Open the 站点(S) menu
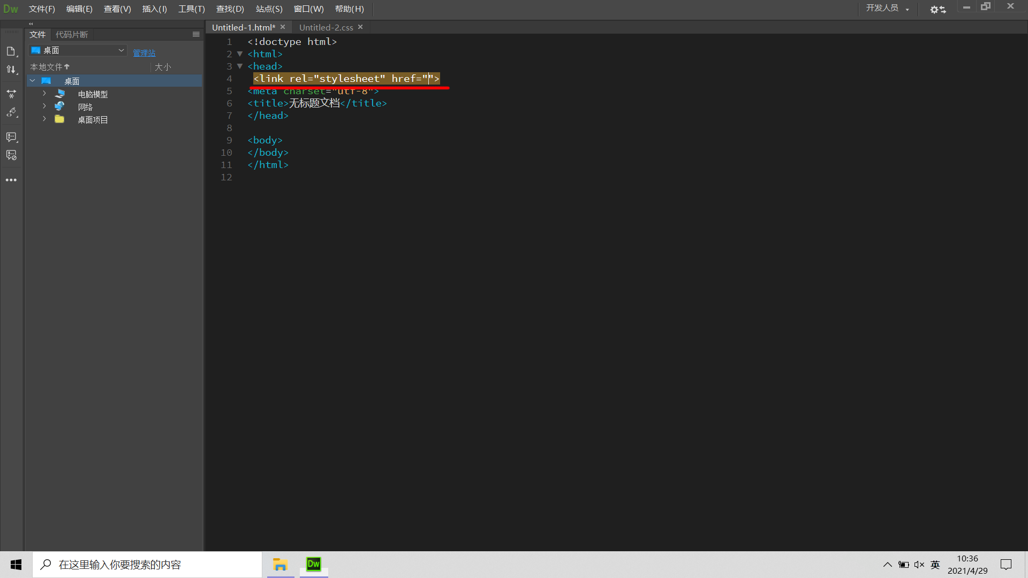This screenshot has height=578, width=1028. (x=269, y=9)
